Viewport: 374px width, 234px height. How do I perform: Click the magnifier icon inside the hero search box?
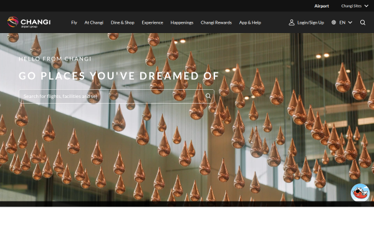coord(208,96)
